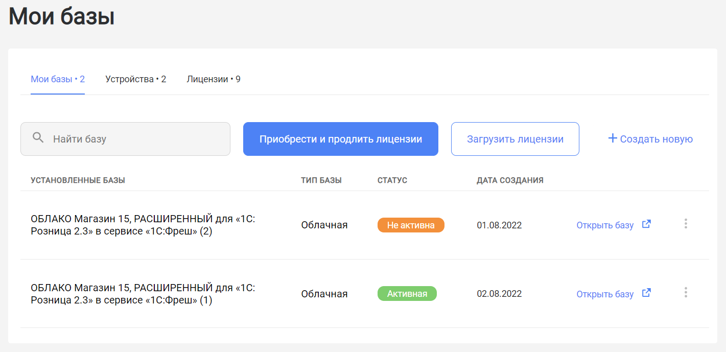Click the external-link icon for database (1)
The width and height of the screenshot is (726, 352).
click(x=646, y=293)
